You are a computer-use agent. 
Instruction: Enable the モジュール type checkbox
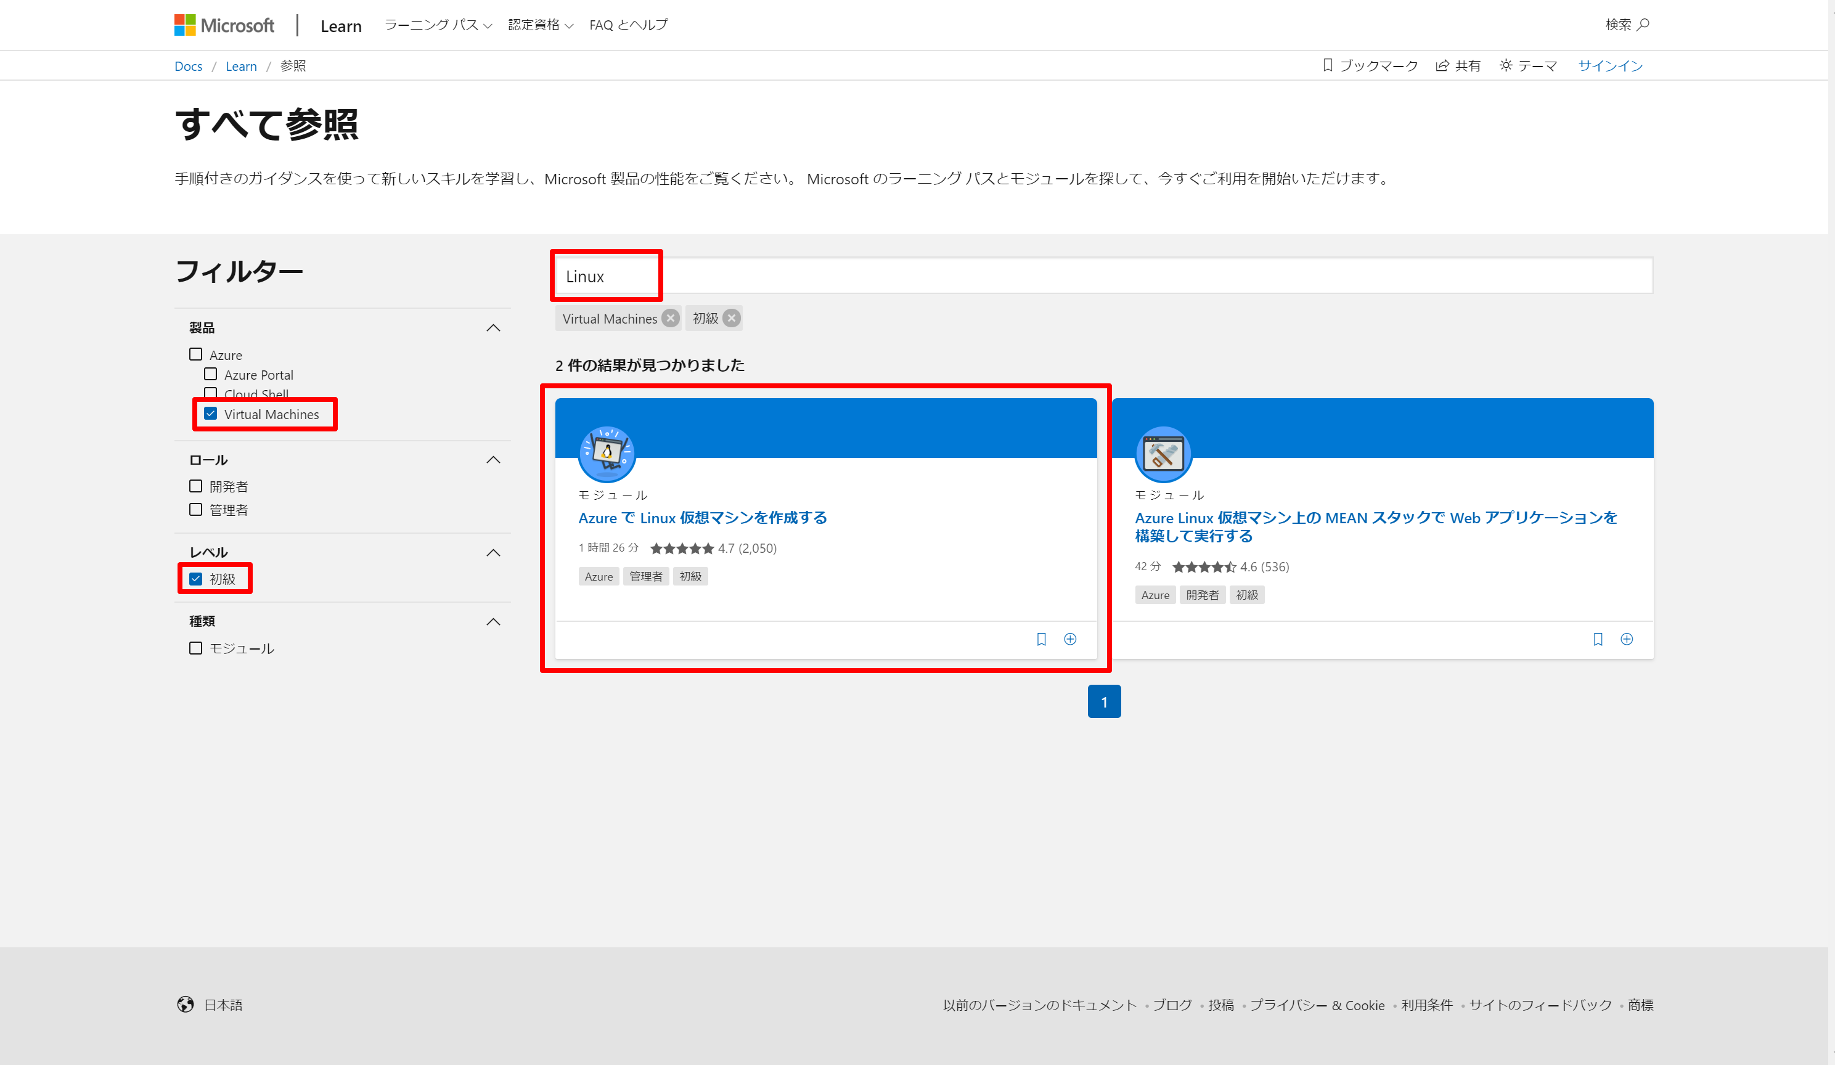(196, 648)
